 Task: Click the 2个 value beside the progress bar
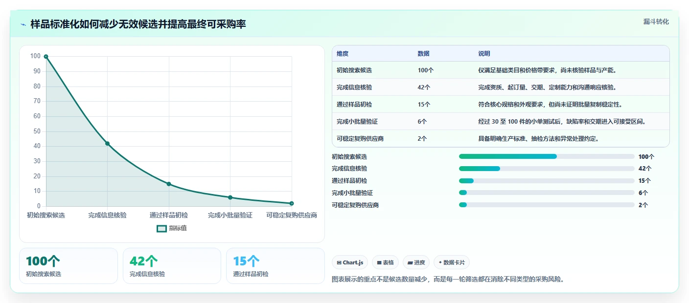tap(643, 205)
